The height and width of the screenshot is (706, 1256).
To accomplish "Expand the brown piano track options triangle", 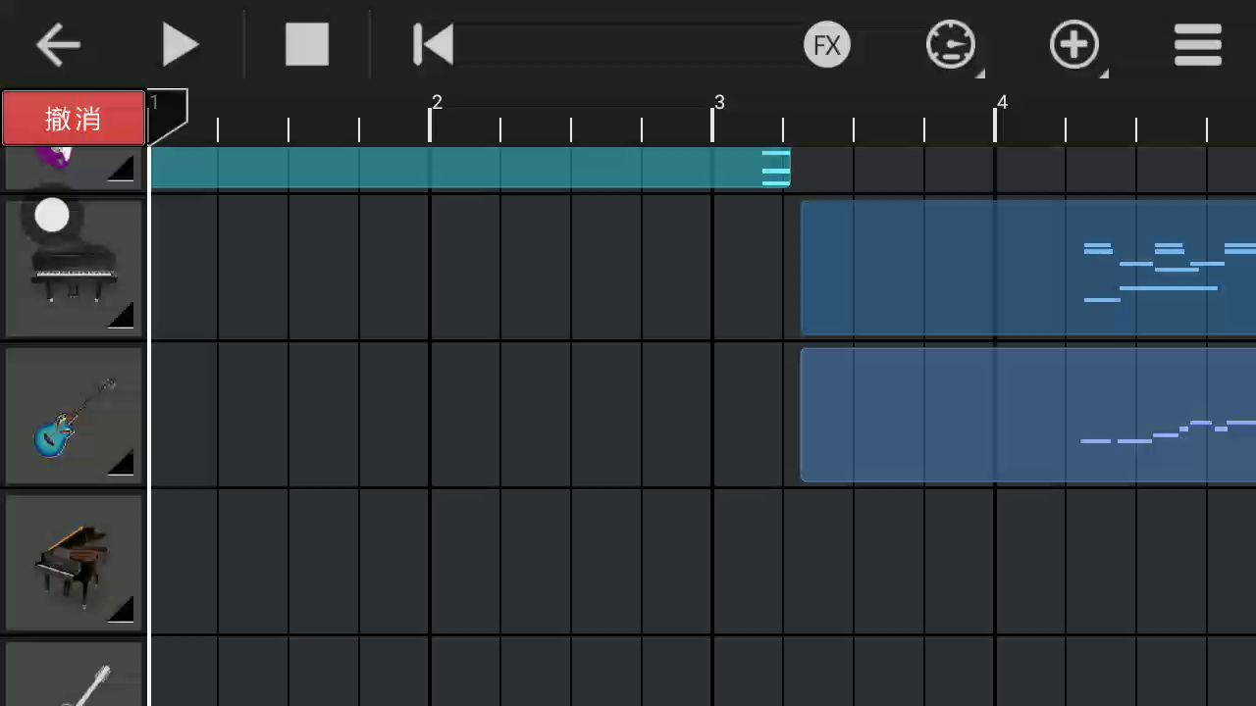I will (122, 610).
